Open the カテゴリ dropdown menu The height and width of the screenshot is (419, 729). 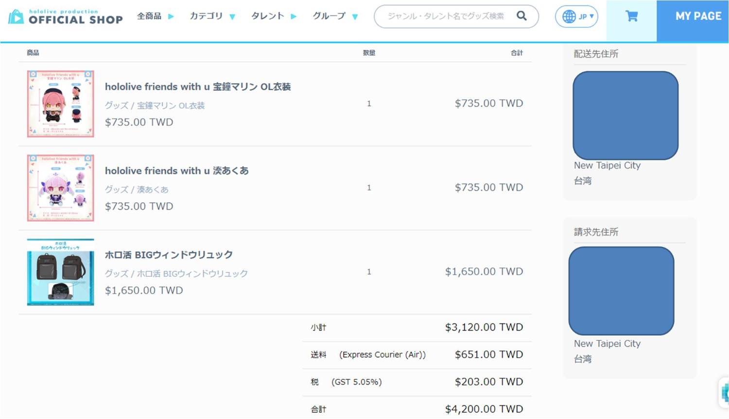(212, 16)
